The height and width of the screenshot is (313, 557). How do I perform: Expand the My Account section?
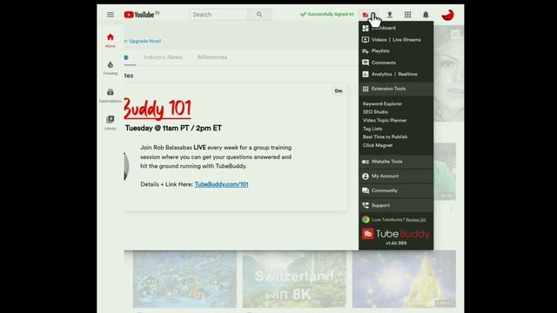[x=396, y=176]
